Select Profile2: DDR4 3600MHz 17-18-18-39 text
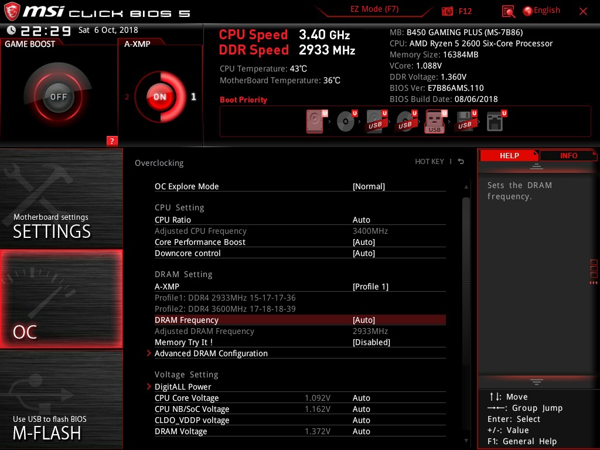The height and width of the screenshot is (450, 600). 225,309
